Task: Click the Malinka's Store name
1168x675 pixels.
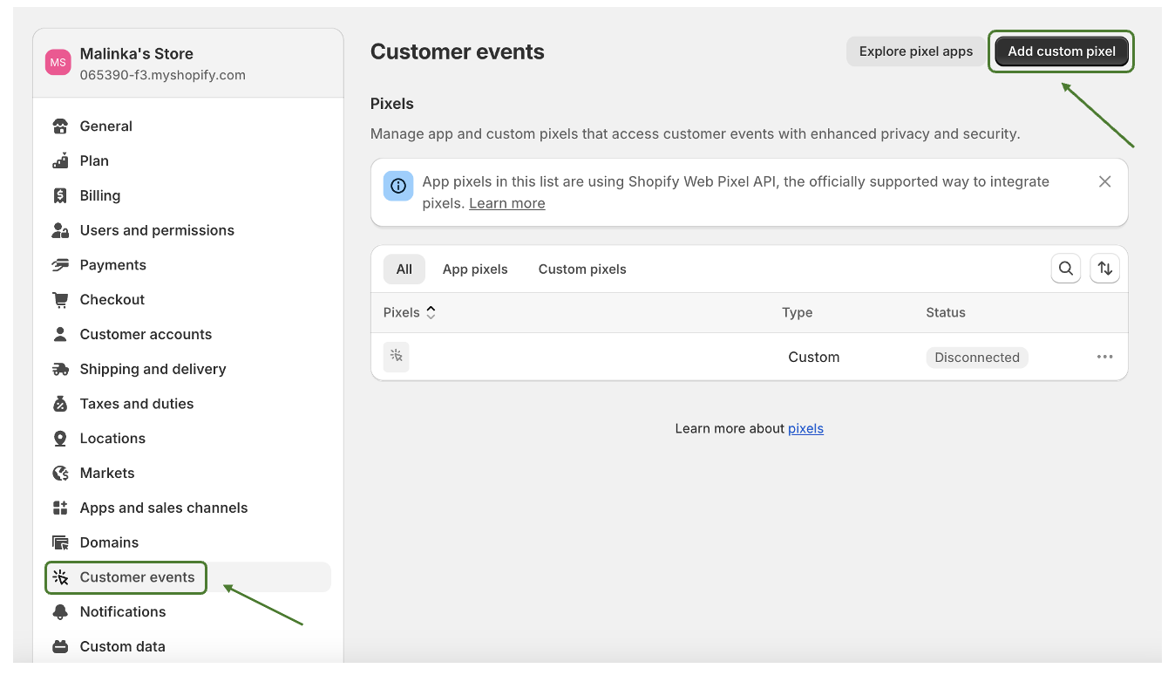Action: tap(137, 54)
